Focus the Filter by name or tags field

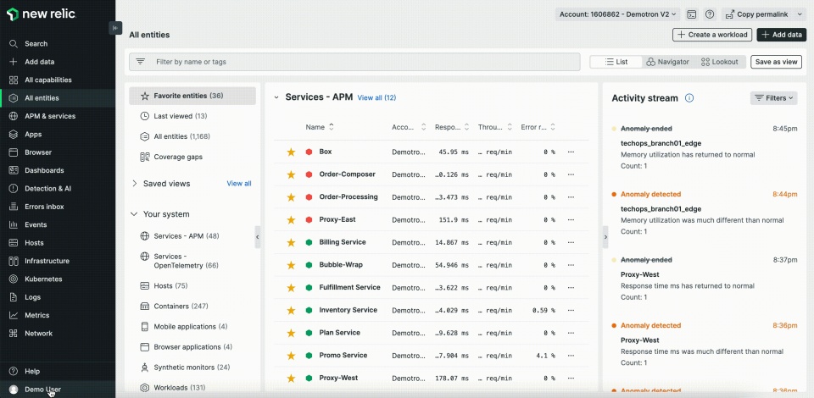coord(354,62)
